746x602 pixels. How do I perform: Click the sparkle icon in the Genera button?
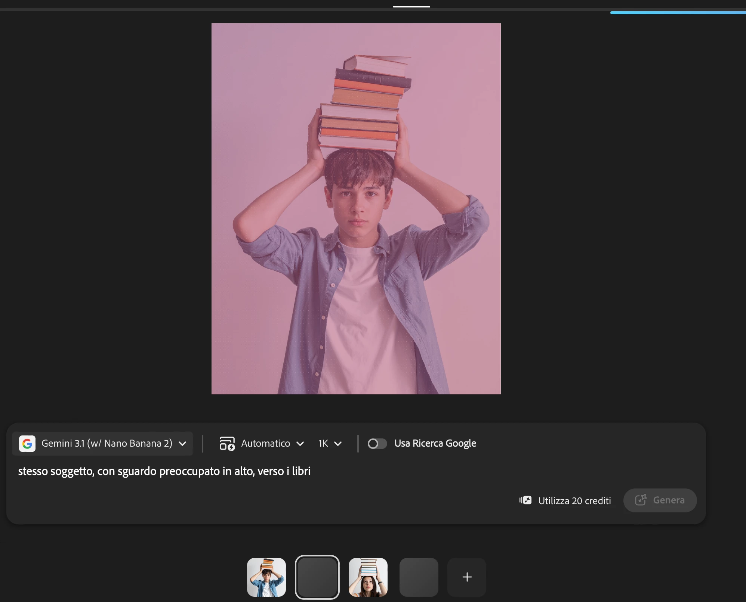pyautogui.click(x=641, y=500)
